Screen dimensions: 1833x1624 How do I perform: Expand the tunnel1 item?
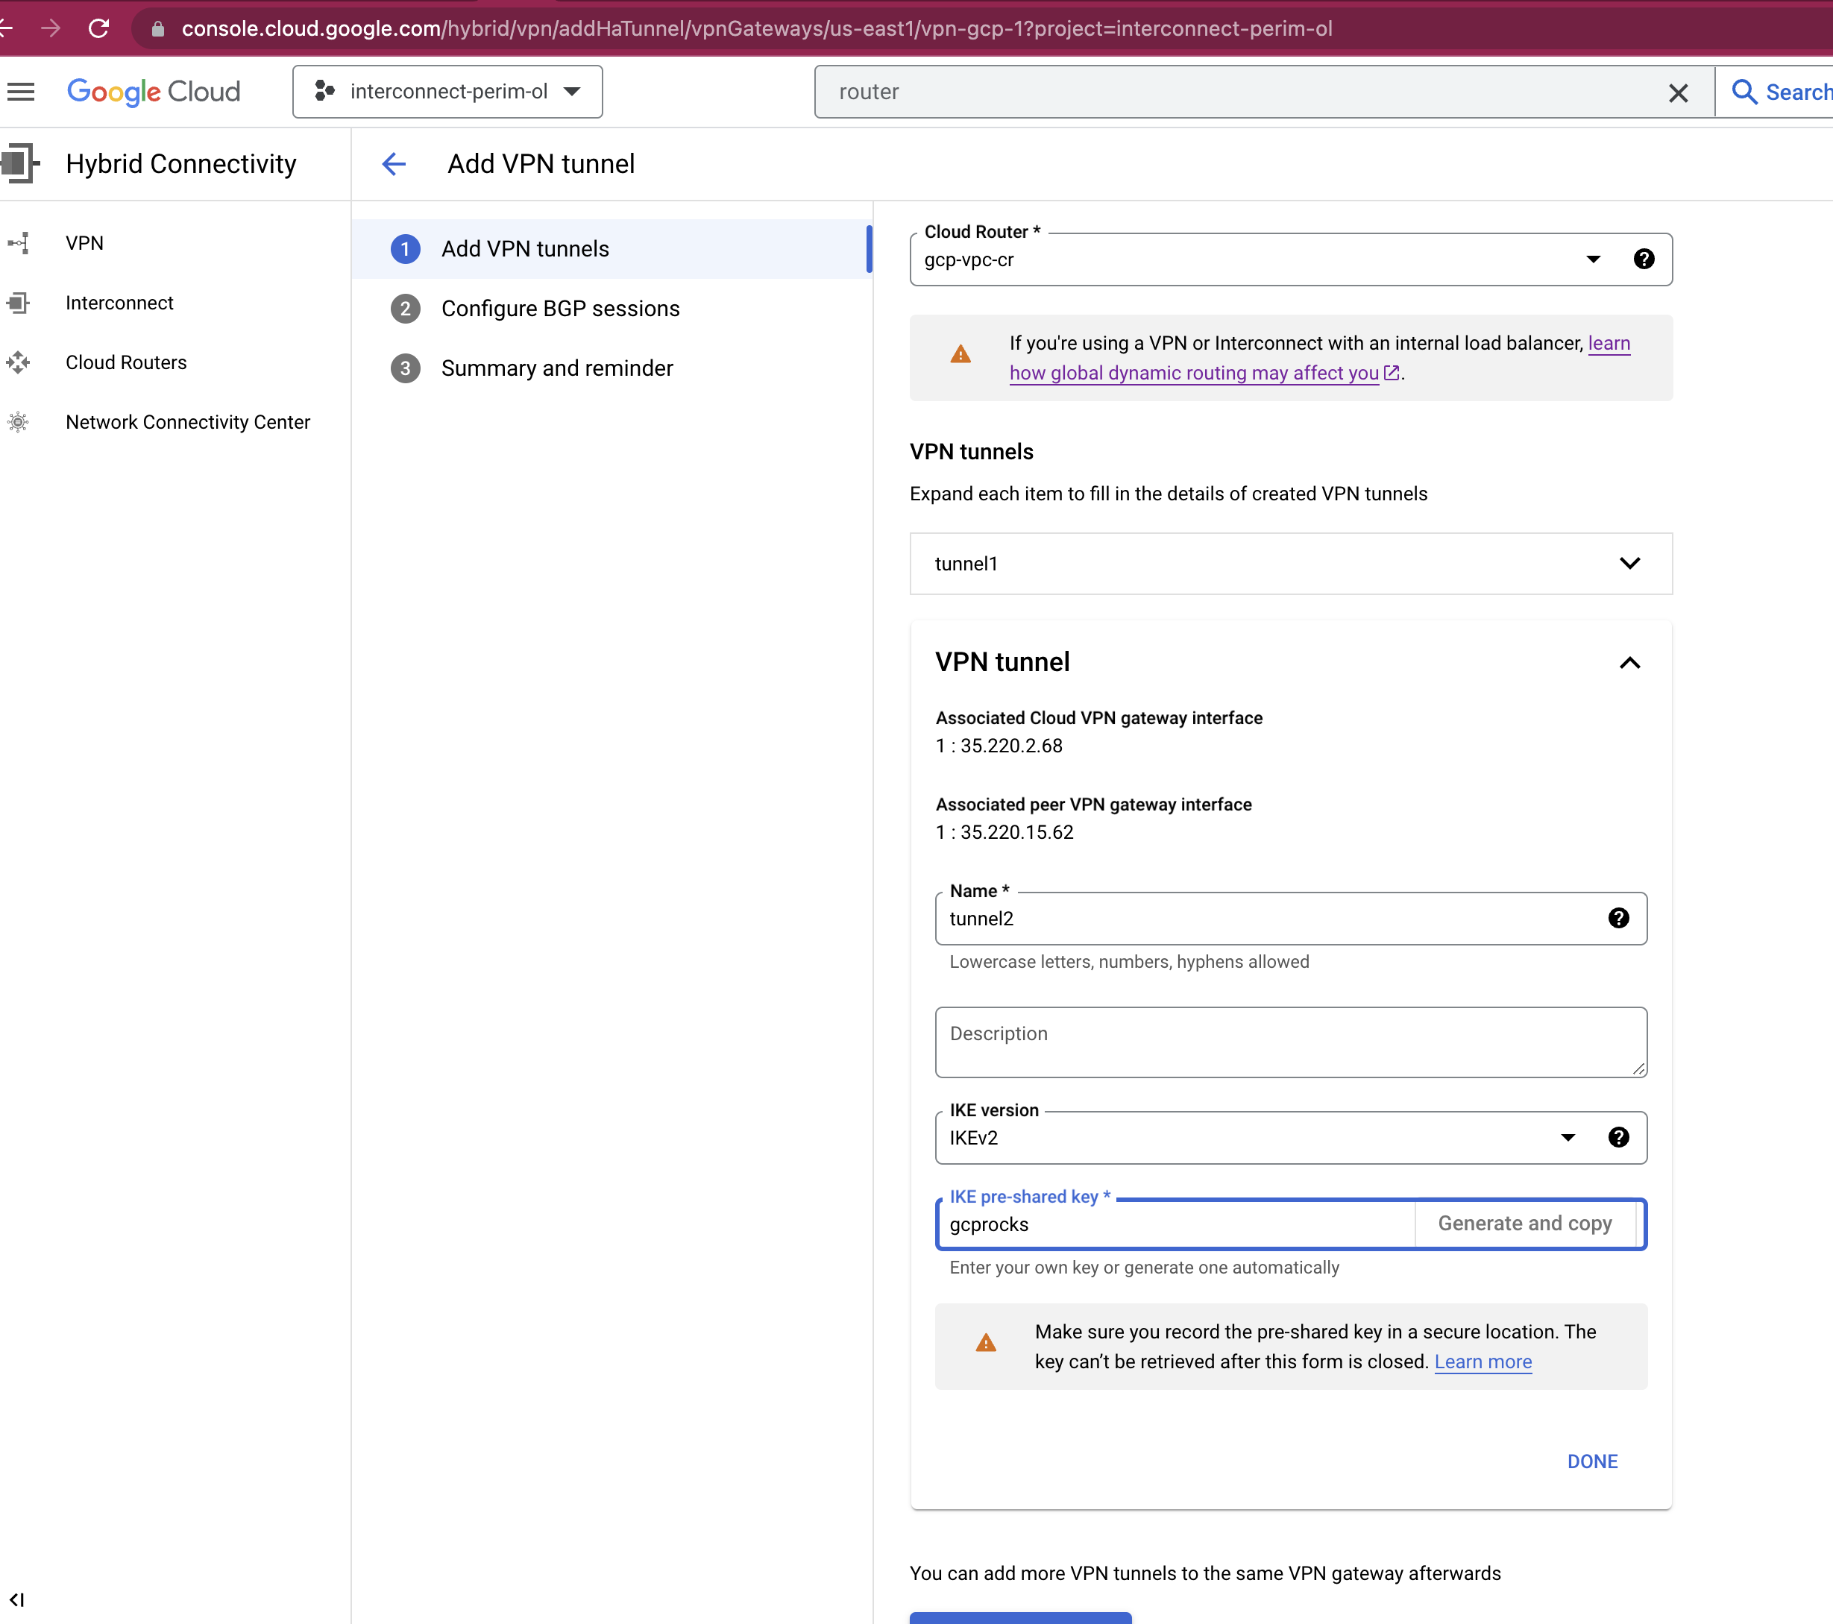[x=1629, y=563]
